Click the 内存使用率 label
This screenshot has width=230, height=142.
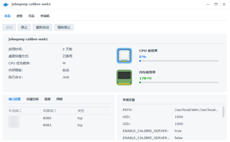point(147,72)
